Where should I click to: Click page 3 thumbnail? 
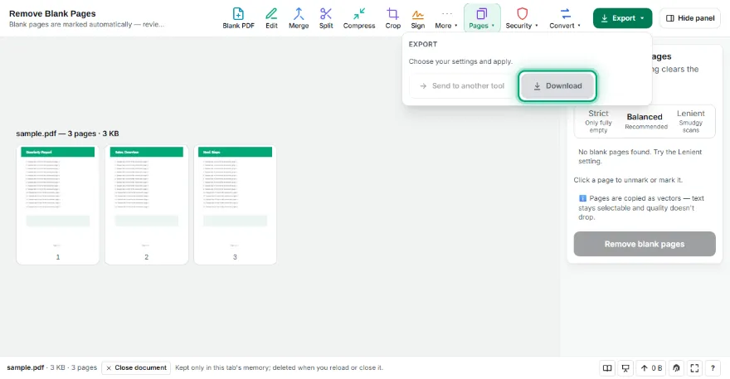235,205
